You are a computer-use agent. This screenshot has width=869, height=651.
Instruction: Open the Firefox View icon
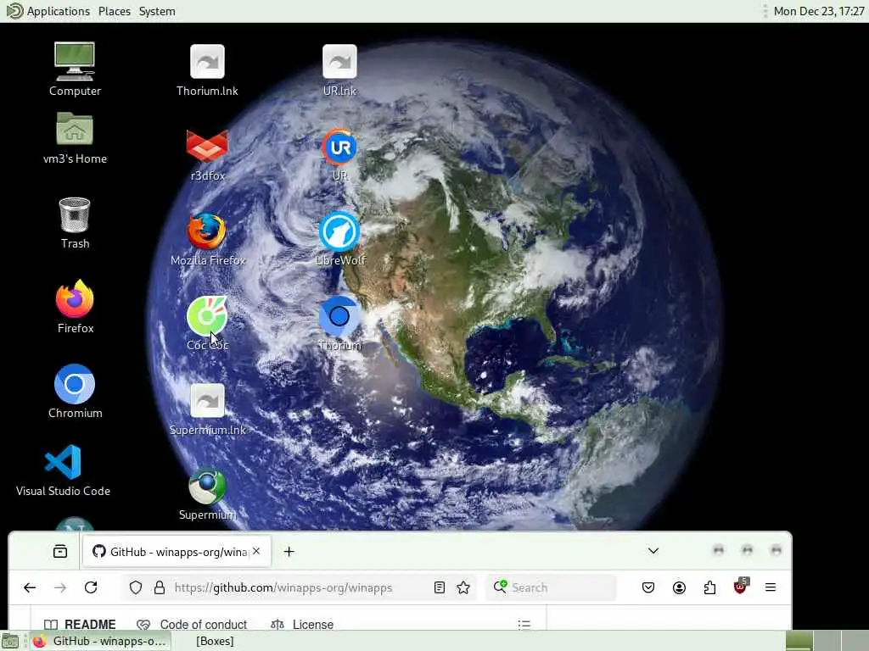tap(60, 551)
